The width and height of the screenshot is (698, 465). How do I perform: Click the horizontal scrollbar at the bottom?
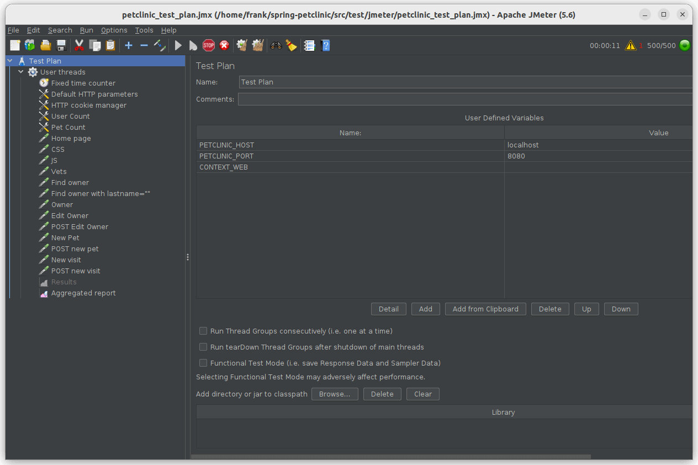pyautogui.click(x=391, y=457)
